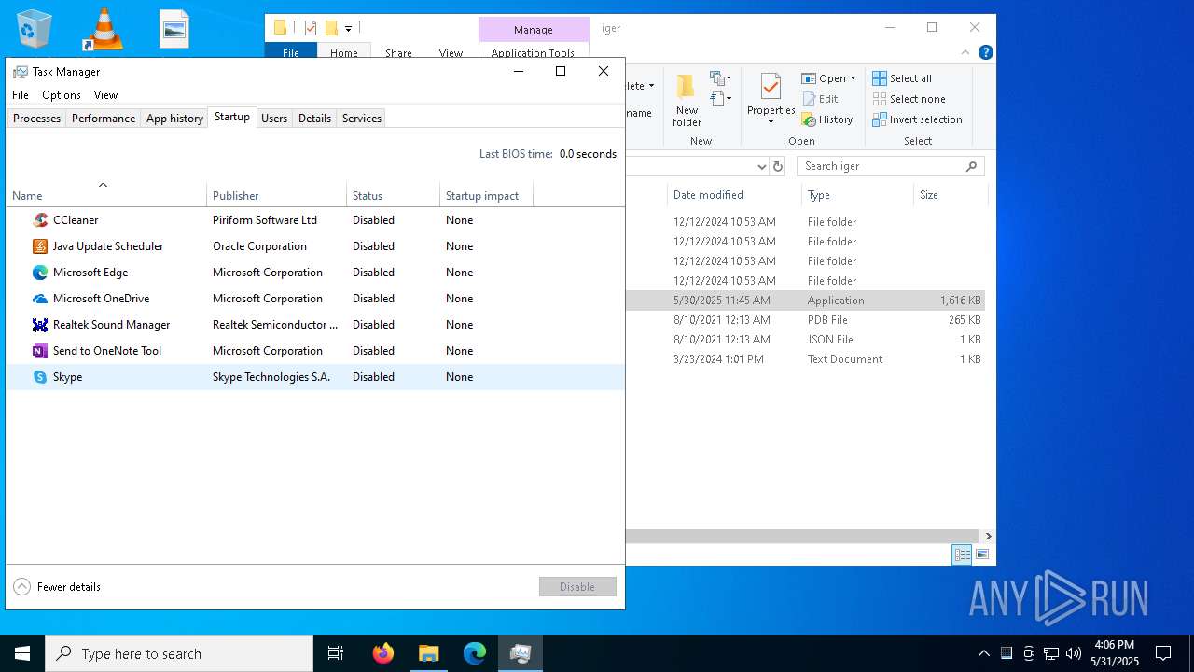Image resolution: width=1194 pixels, height=672 pixels.
Task: Click the volume icon in system tray
Action: coord(1074,653)
